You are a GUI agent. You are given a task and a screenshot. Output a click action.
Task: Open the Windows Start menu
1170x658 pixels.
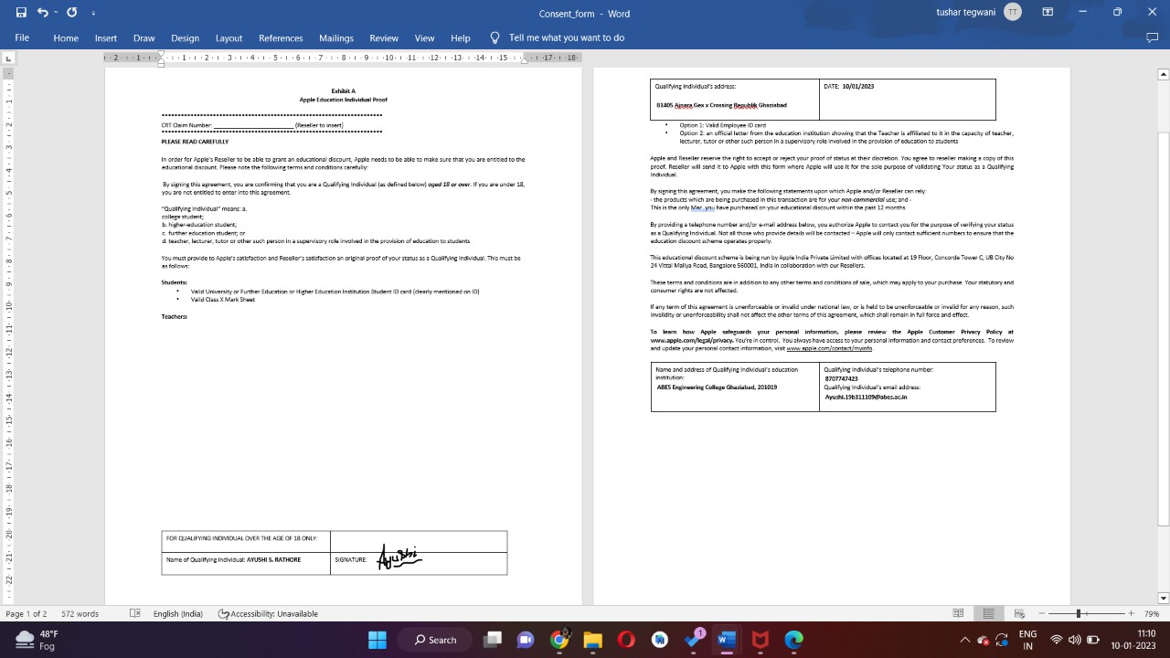coord(377,640)
